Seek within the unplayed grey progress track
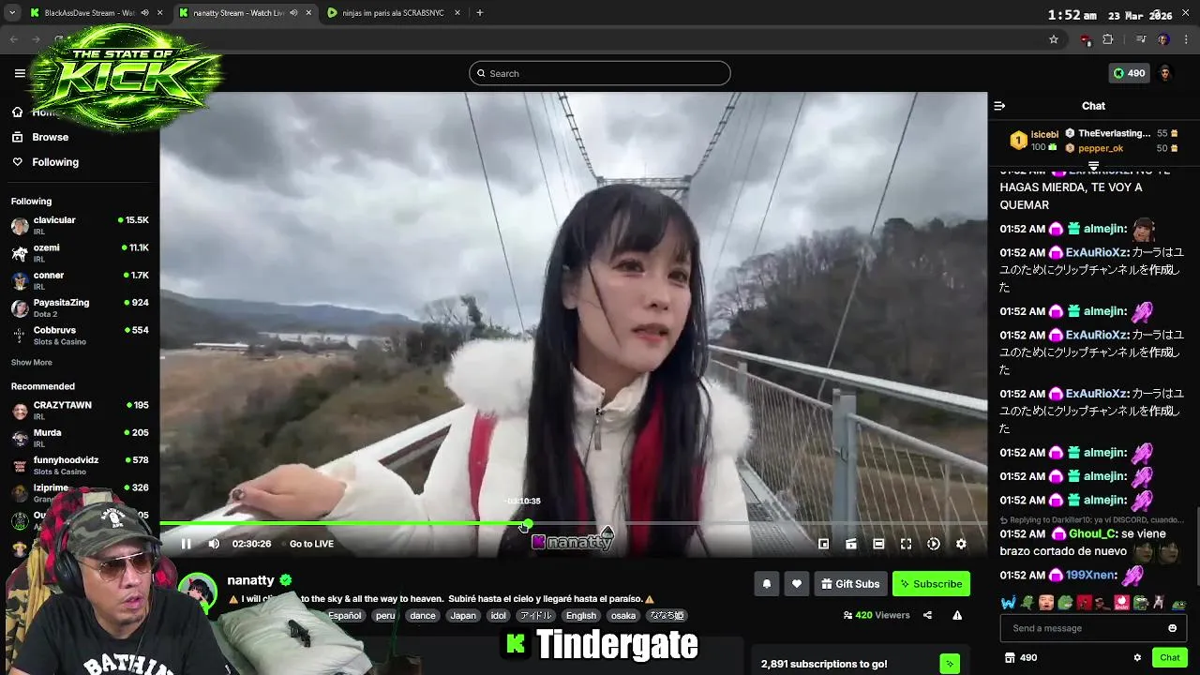 759,524
